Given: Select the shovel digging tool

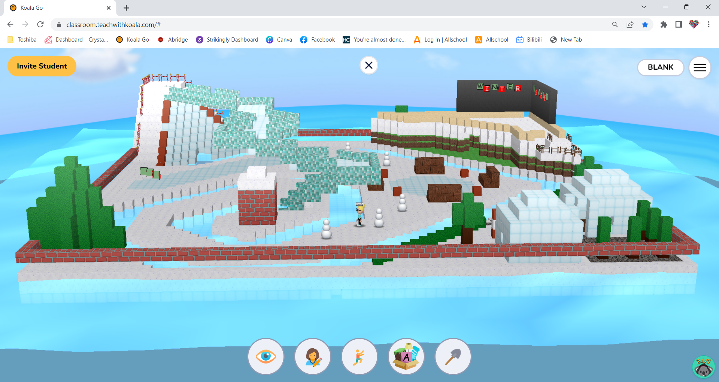Looking at the screenshot, I should [453, 356].
